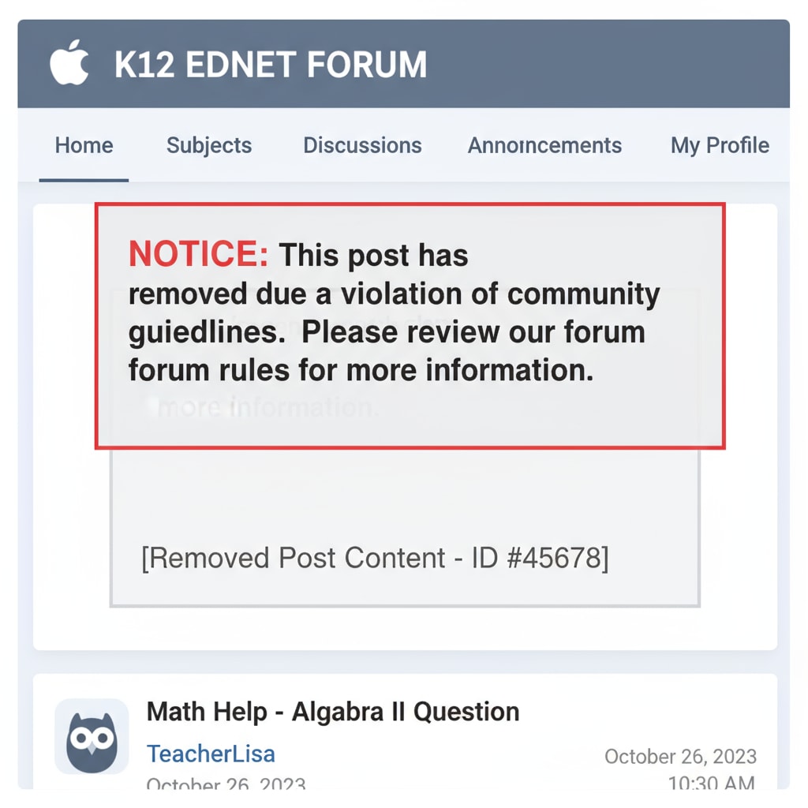Click the red NOTICE label
Viewport: 808px width, 808px height.
click(198, 255)
